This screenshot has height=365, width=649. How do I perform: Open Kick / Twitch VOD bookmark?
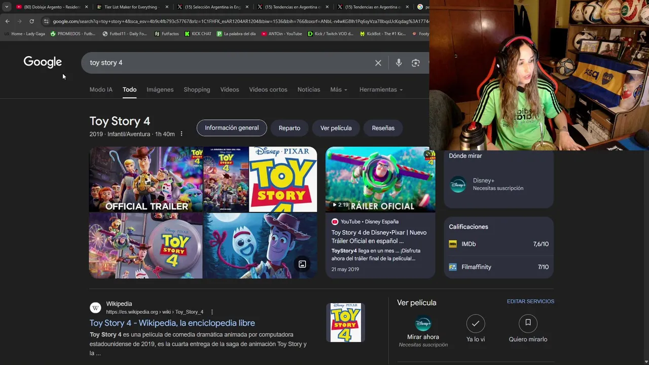331,34
